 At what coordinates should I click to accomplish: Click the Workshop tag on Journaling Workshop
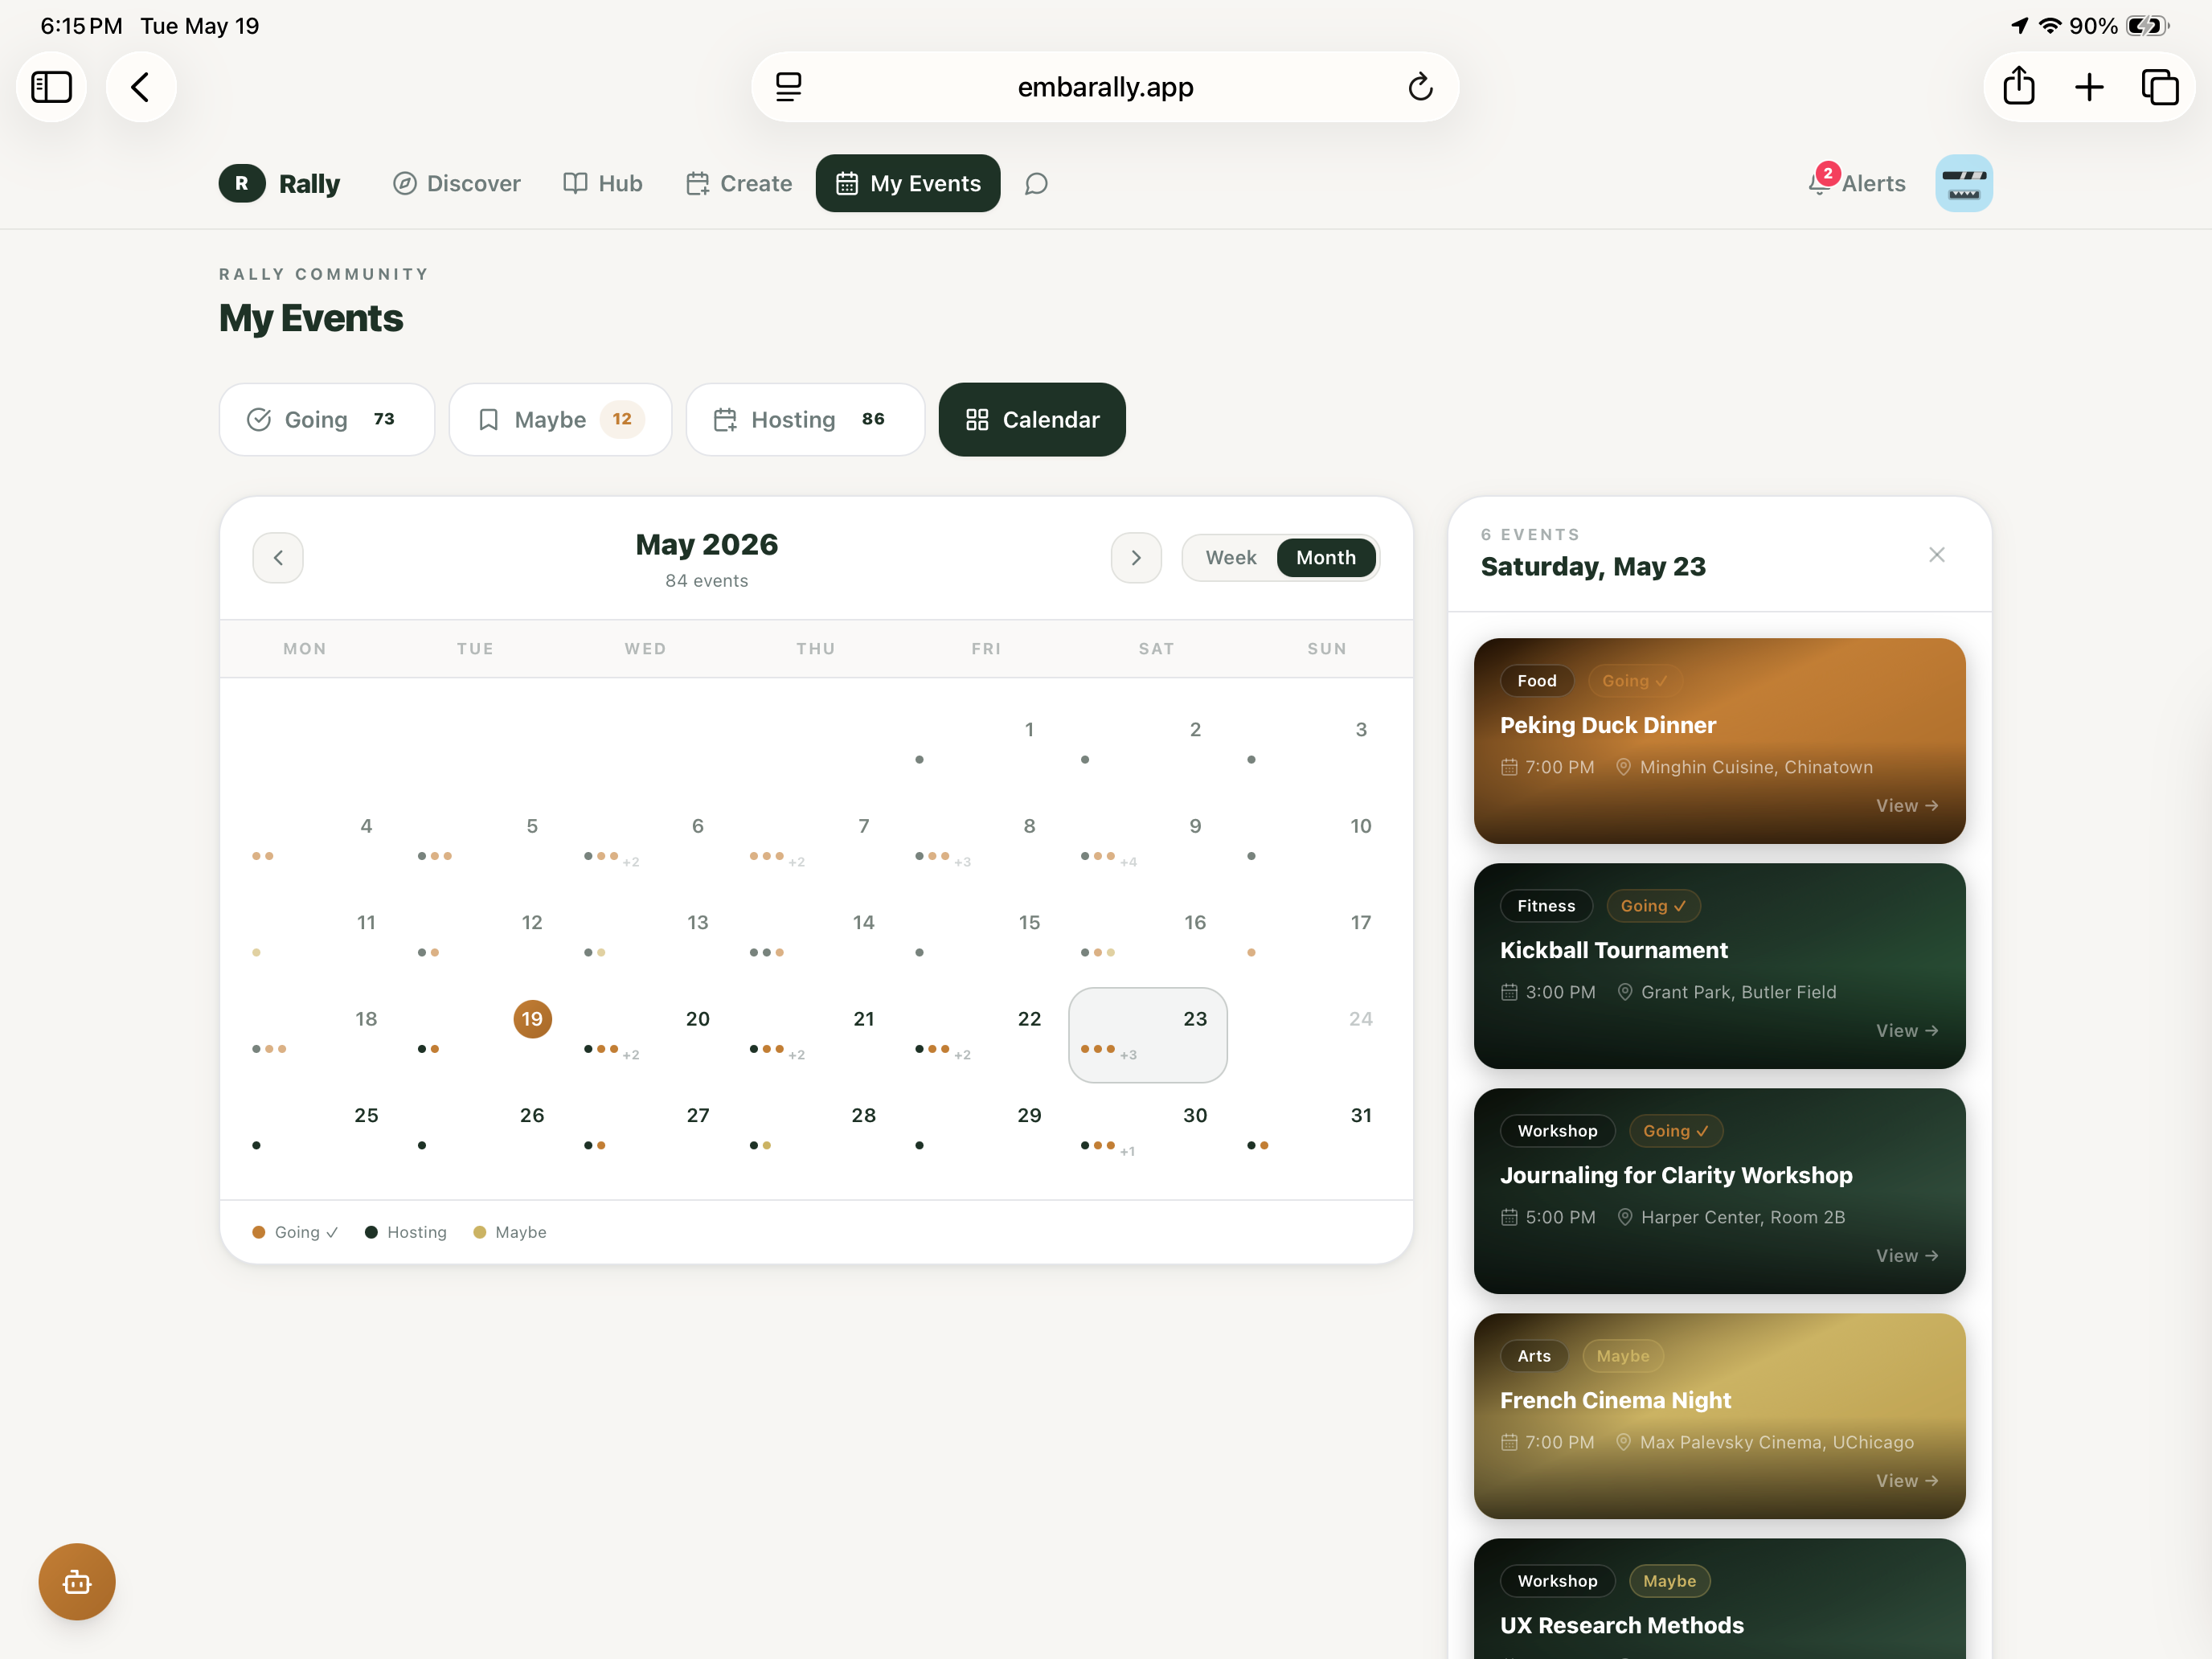(x=1557, y=1130)
